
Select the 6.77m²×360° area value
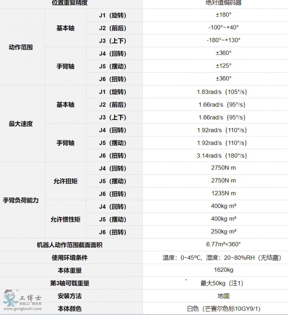click(x=223, y=244)
